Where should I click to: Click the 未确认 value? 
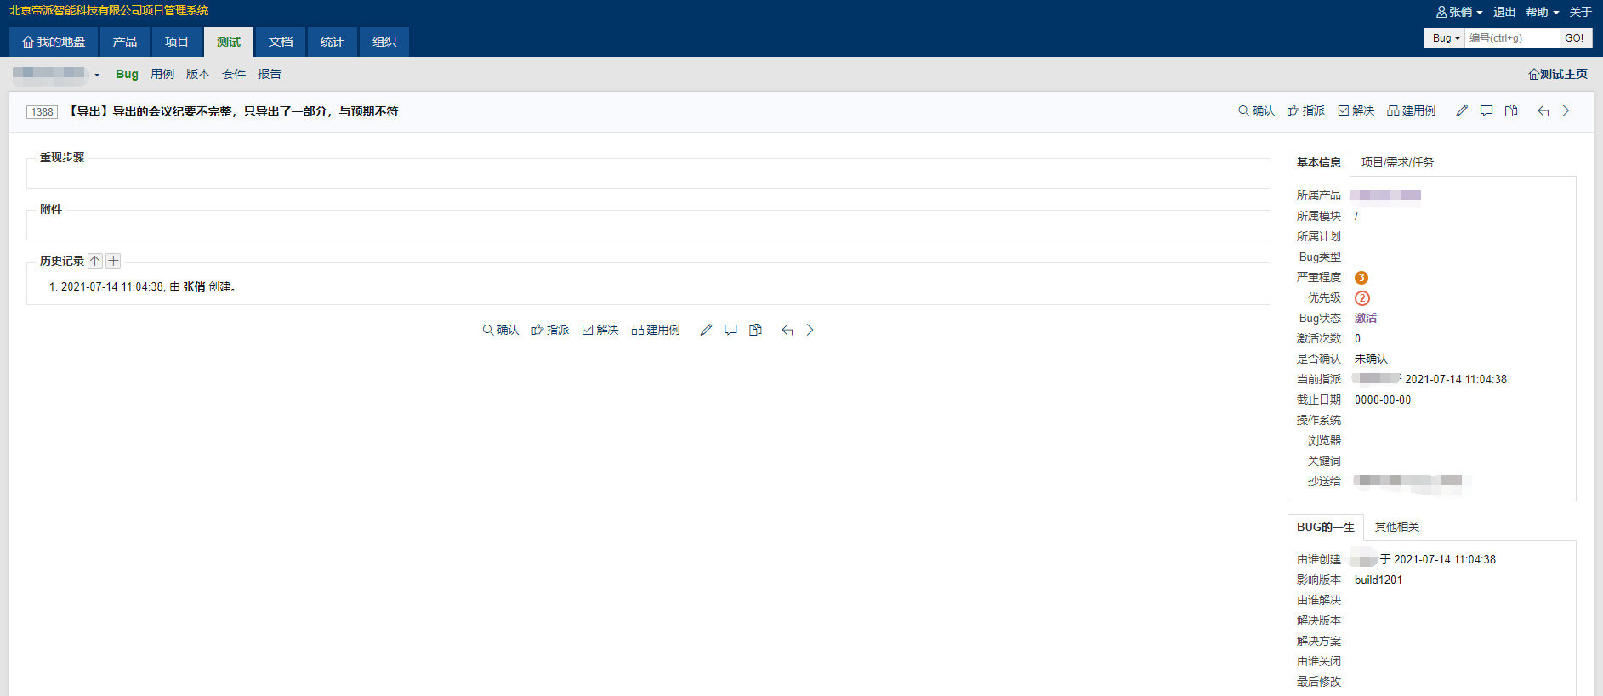coord(1371,359)
